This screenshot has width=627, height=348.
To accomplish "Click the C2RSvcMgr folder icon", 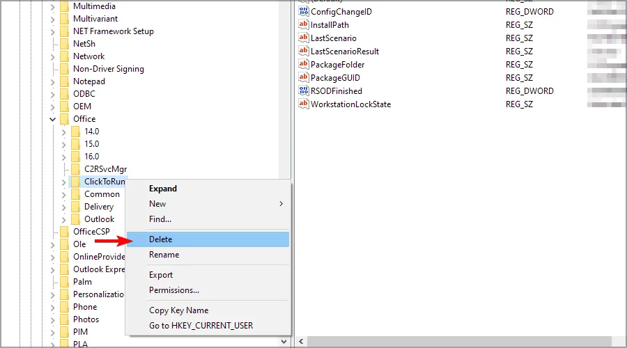I will [x=75, y=169].
